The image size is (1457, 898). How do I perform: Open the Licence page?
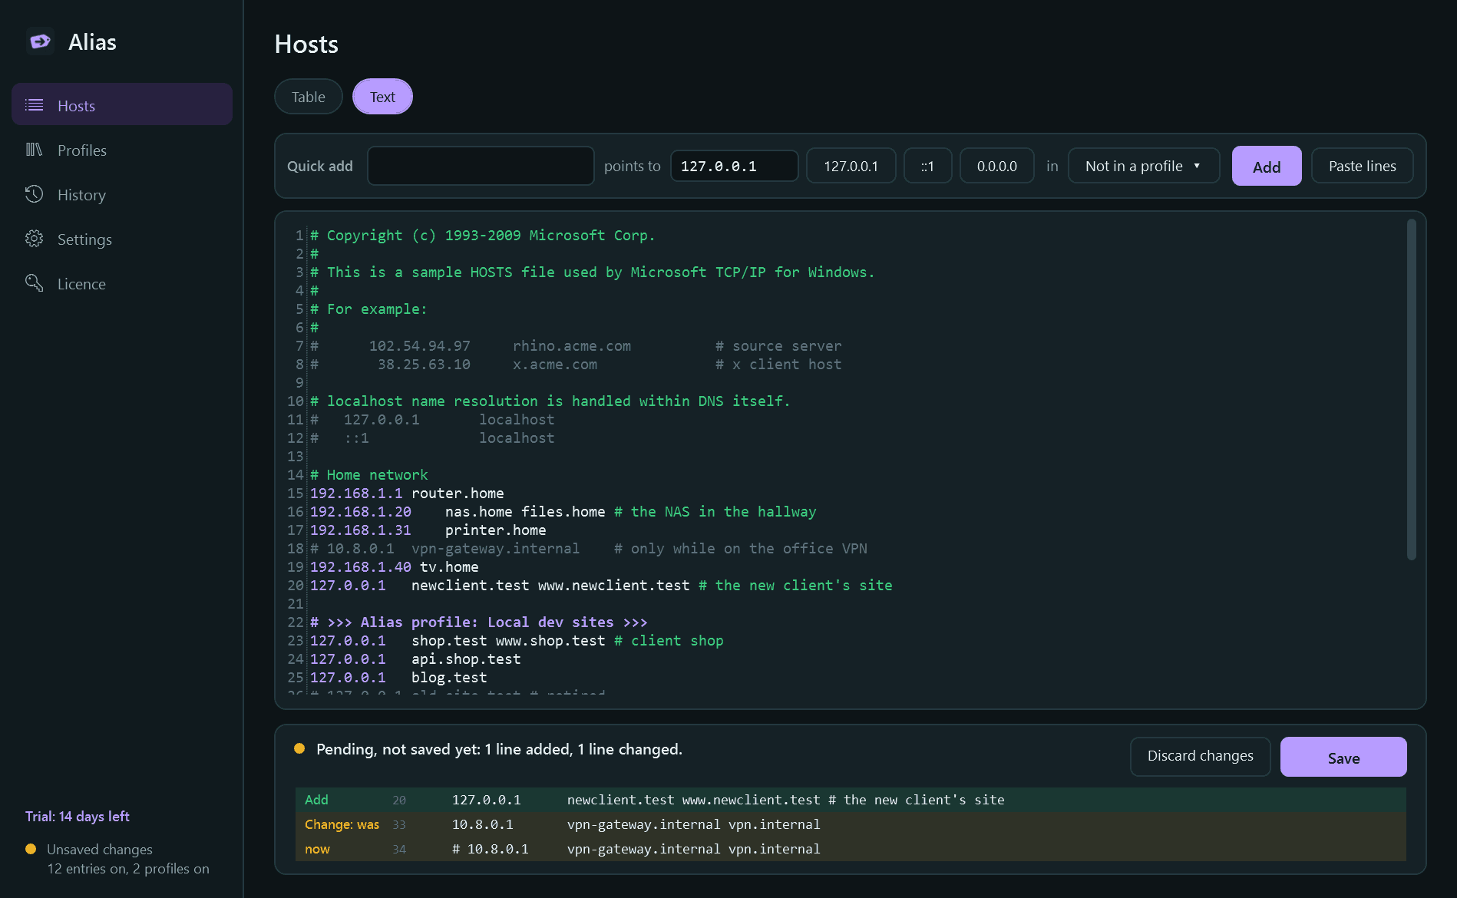coord(122,283)
